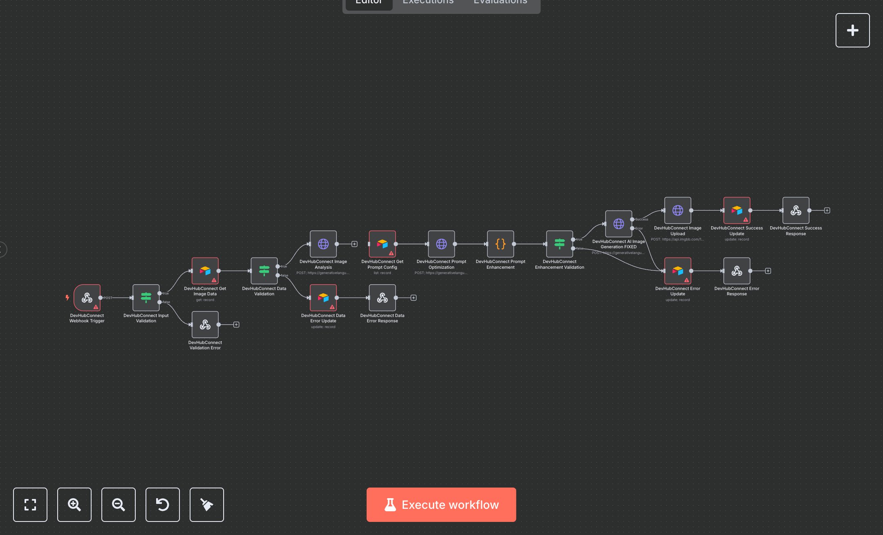Reset the canvas zoom level
The image size is (883, 535).
(162, 505)
